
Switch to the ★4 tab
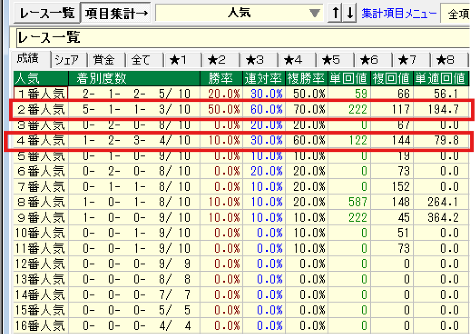297,59
